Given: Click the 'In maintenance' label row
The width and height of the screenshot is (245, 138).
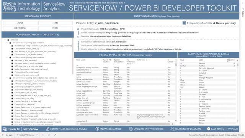Looking at the screenshot, I should click(207, 99).
